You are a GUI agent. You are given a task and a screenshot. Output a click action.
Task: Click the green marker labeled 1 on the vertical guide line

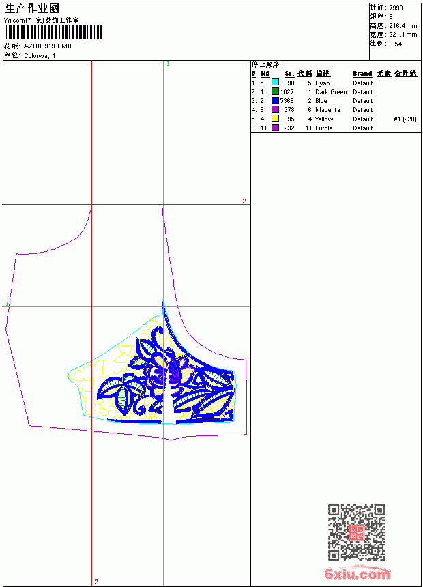[168, 64]
